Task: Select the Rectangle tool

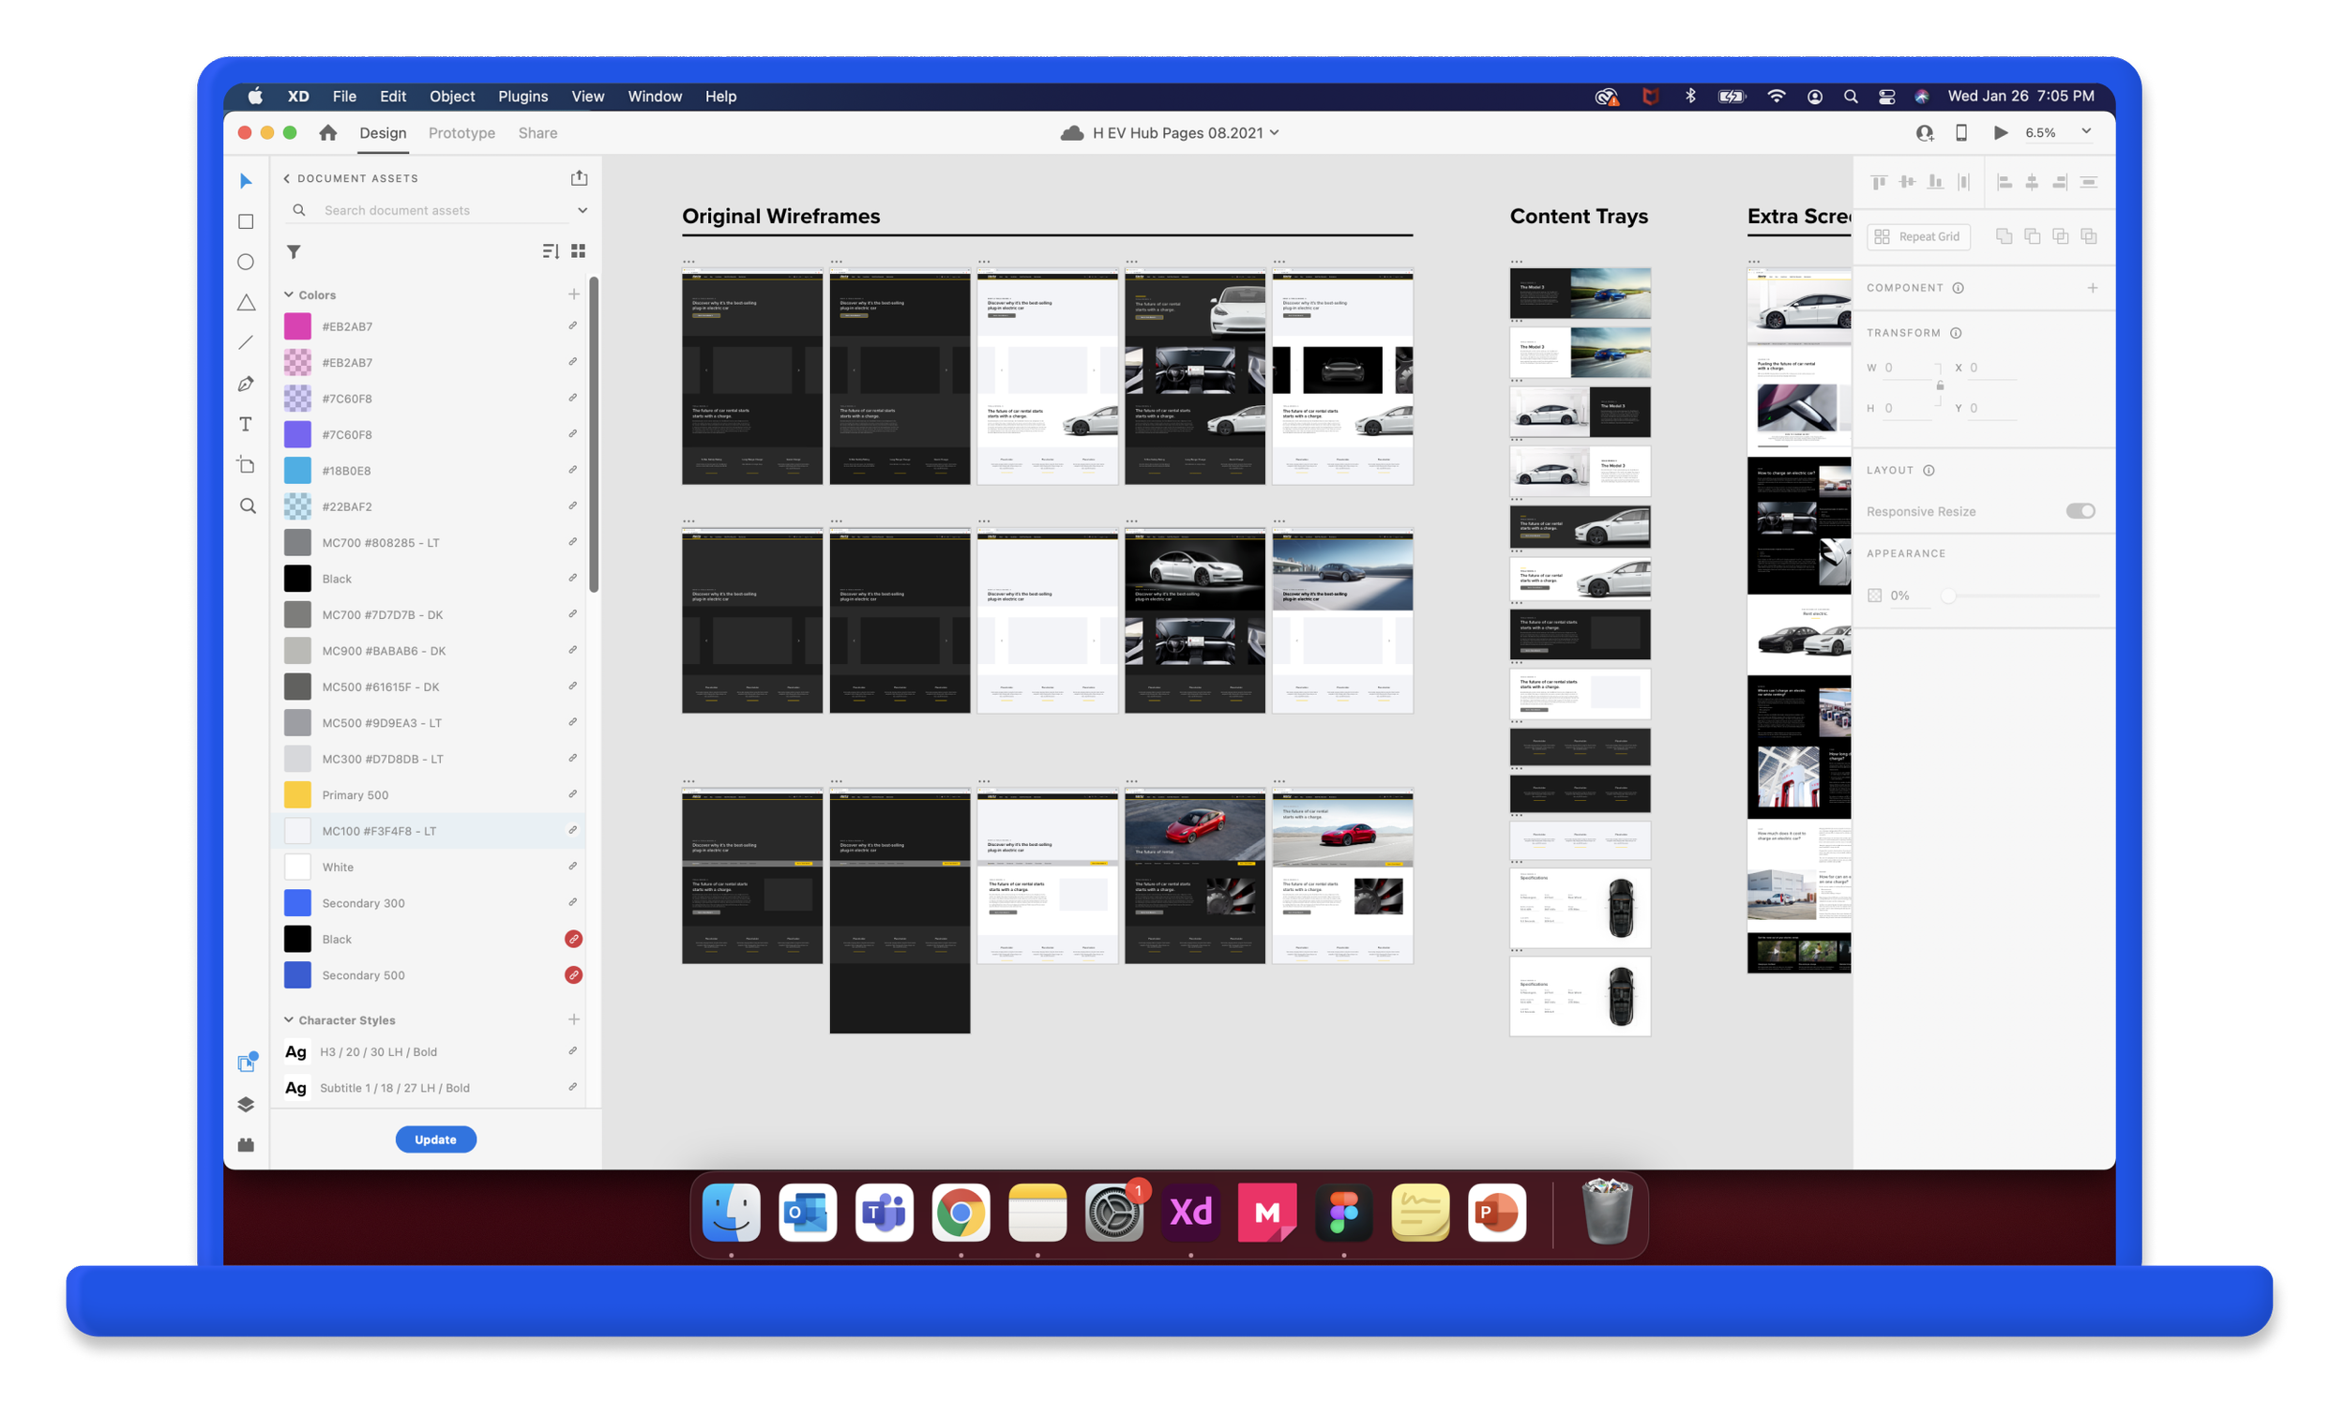Action: [246, 221]
